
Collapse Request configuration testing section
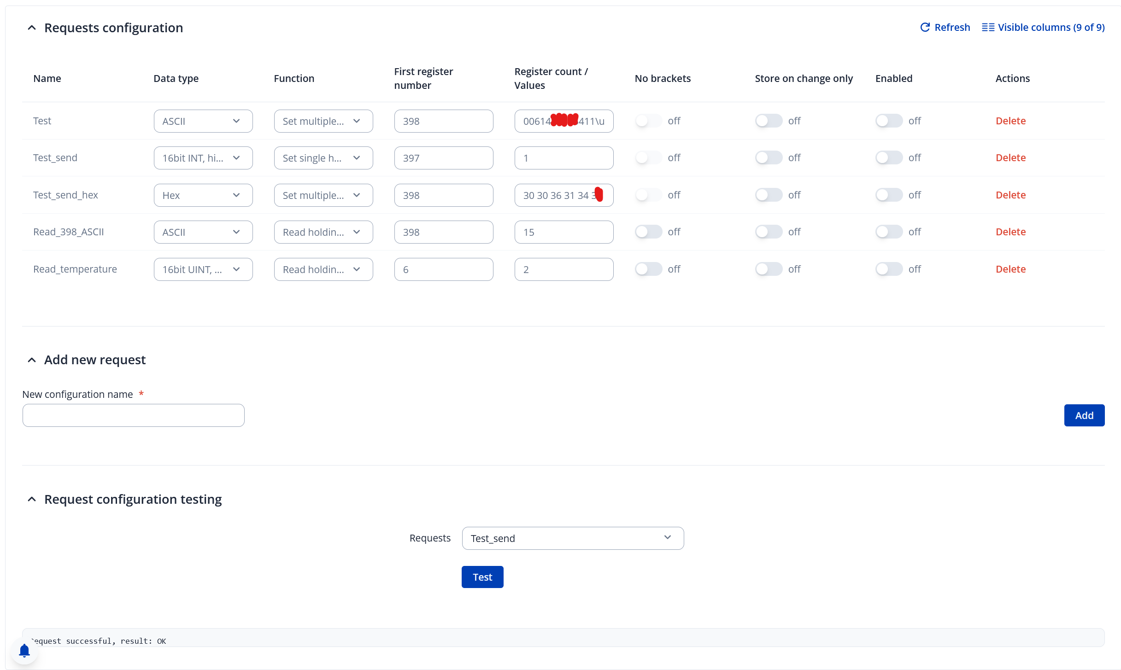[x=32, y=500]
